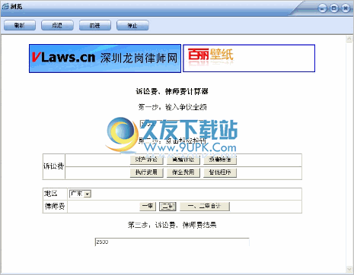Stop loading with the 停止 button
354x275 pixels.
coord(132,25)
